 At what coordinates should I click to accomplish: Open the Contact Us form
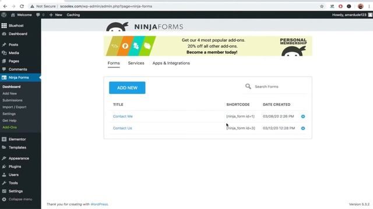[x=122, y=128]
